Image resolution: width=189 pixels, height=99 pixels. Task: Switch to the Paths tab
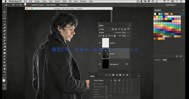[165, 60]
